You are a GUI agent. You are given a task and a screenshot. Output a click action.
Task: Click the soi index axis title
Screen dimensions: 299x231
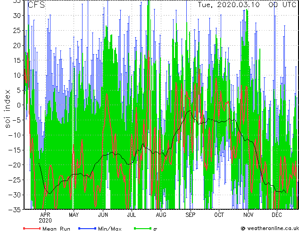pyautogui.click(x=8, y=109)
